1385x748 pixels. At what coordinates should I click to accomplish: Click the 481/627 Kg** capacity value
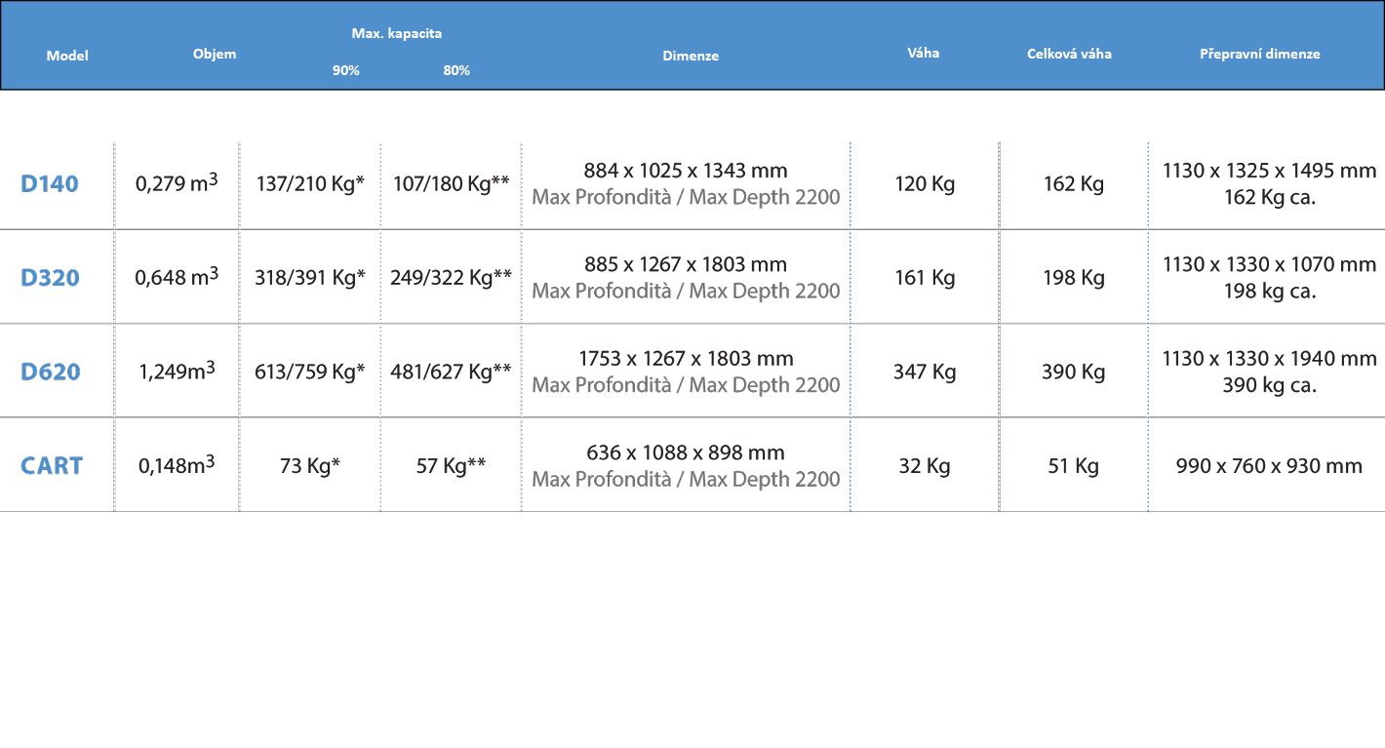452,372
